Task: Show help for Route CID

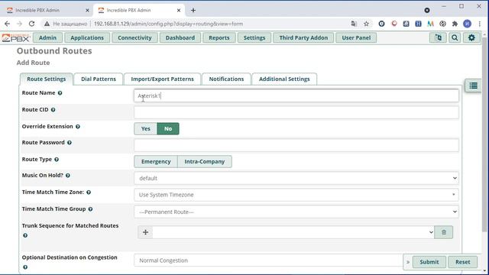Action: tap(53, 110)
